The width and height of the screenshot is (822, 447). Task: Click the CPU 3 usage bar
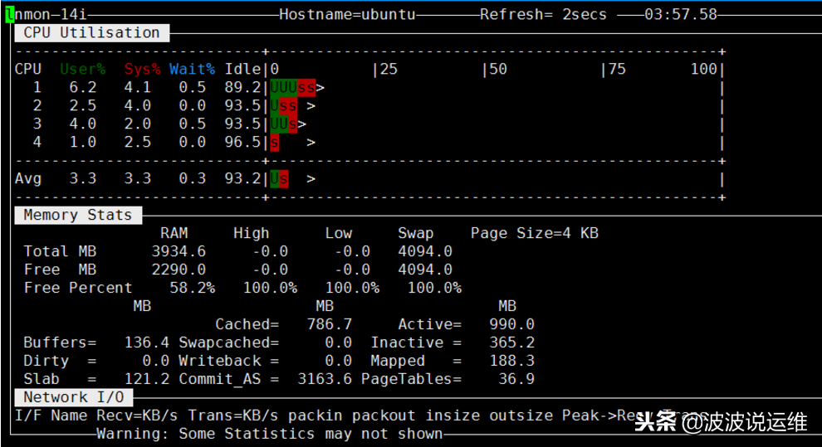click(283, 124)
